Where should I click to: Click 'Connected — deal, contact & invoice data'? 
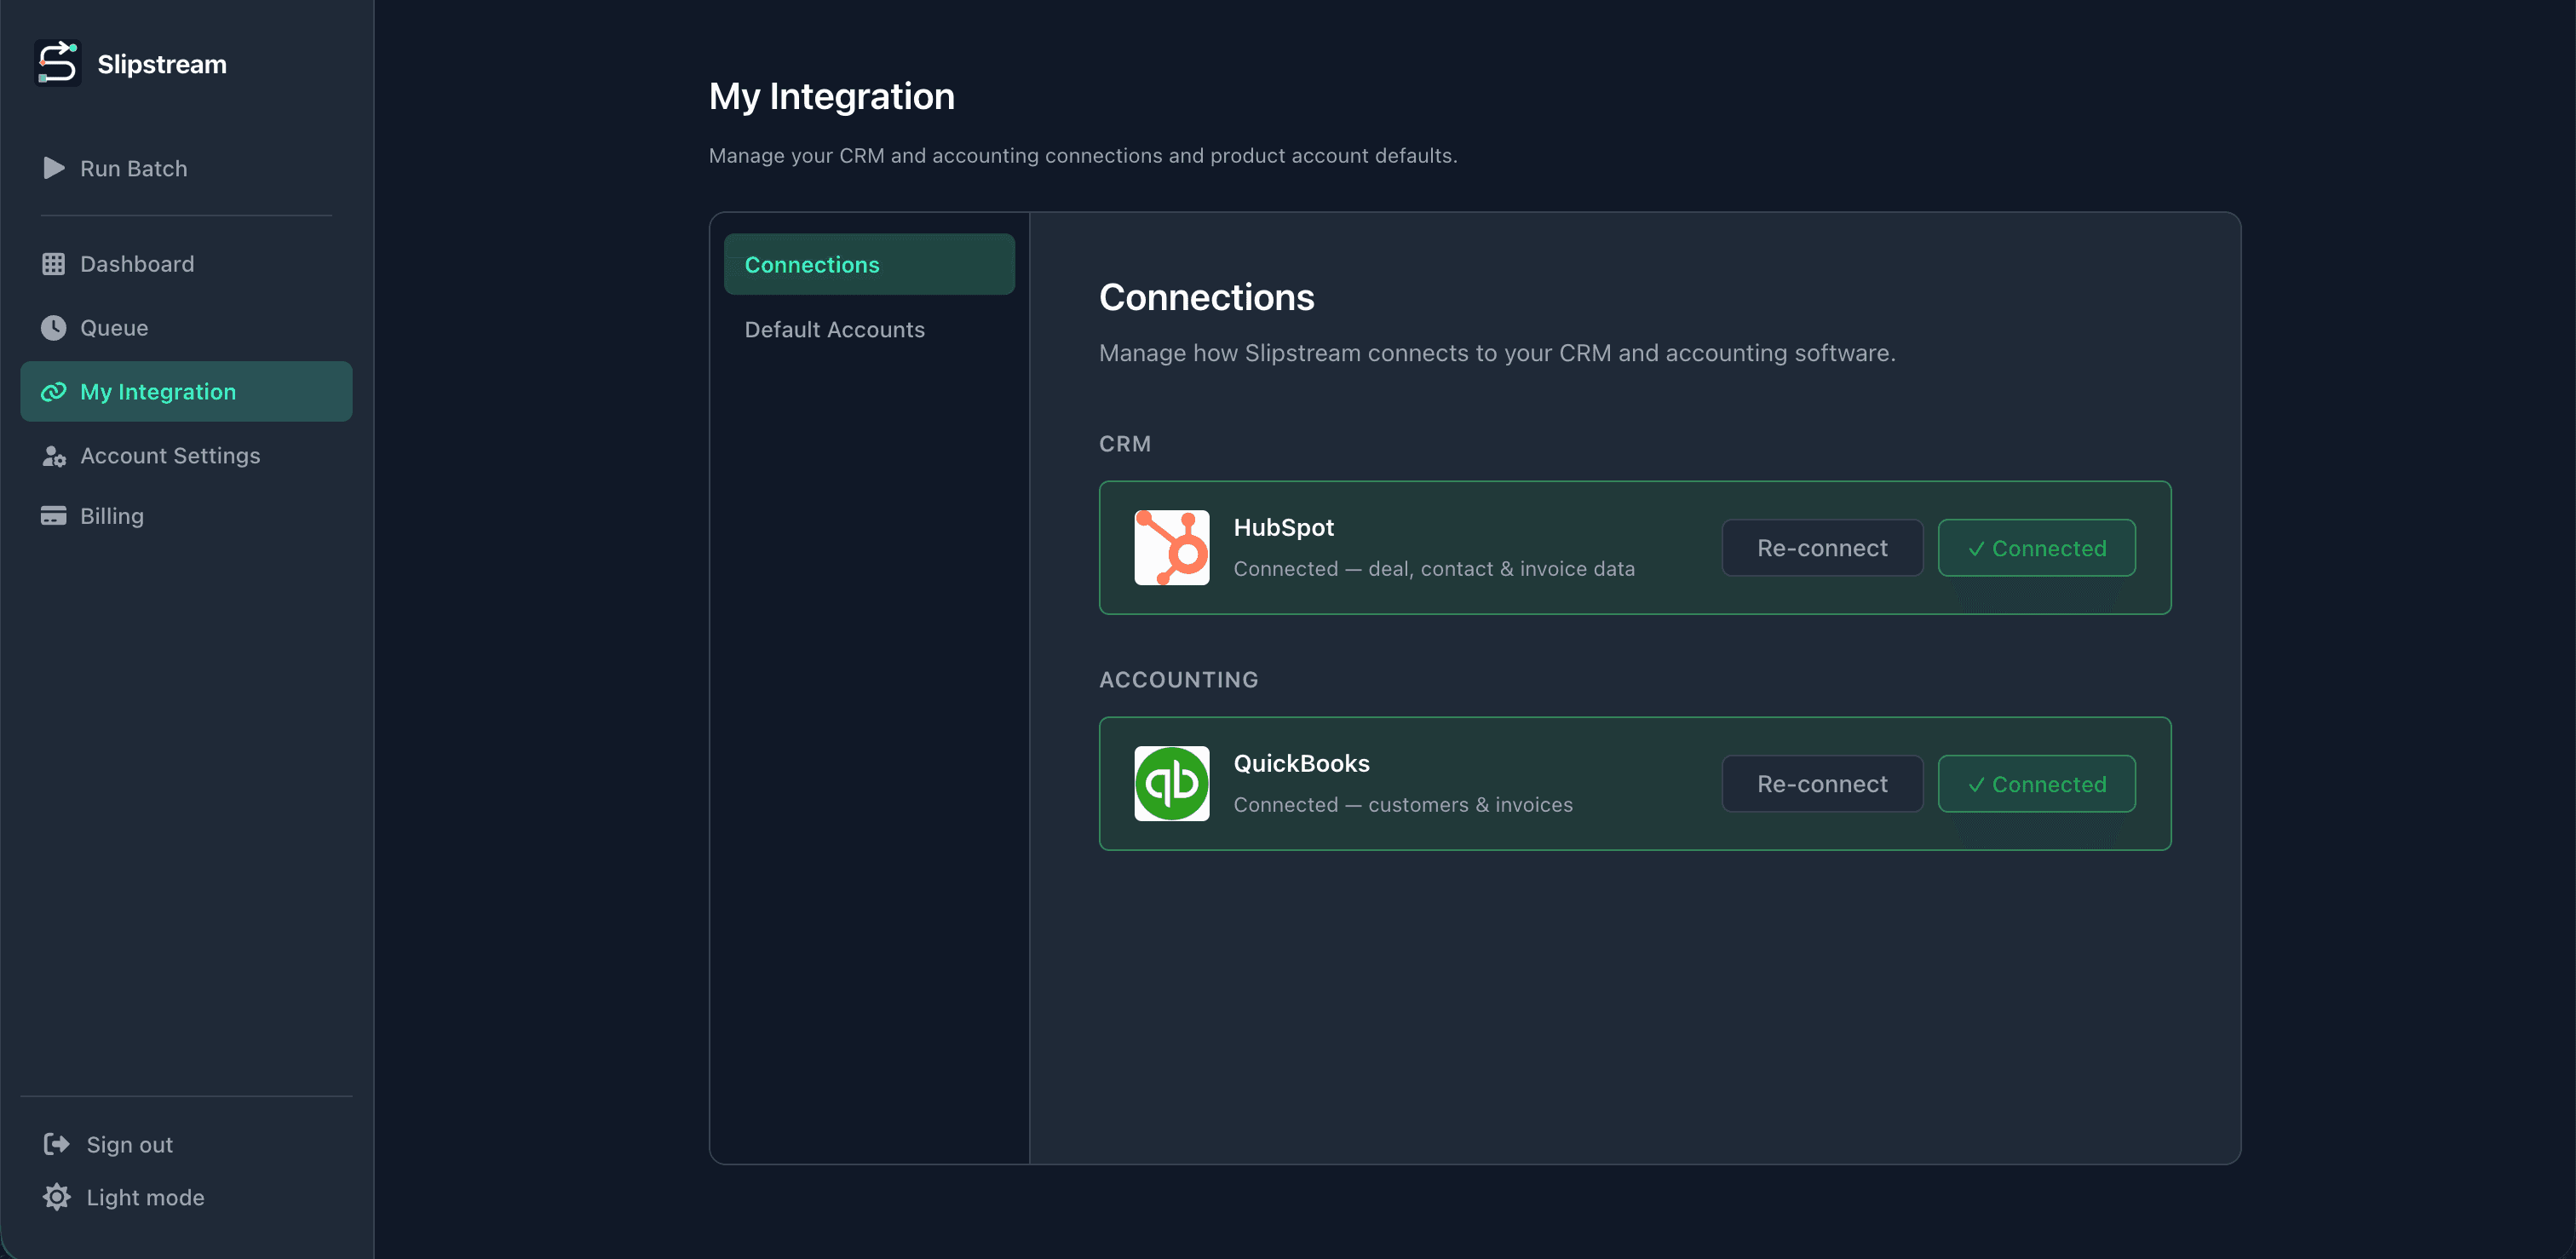[x=1434, y=568]
